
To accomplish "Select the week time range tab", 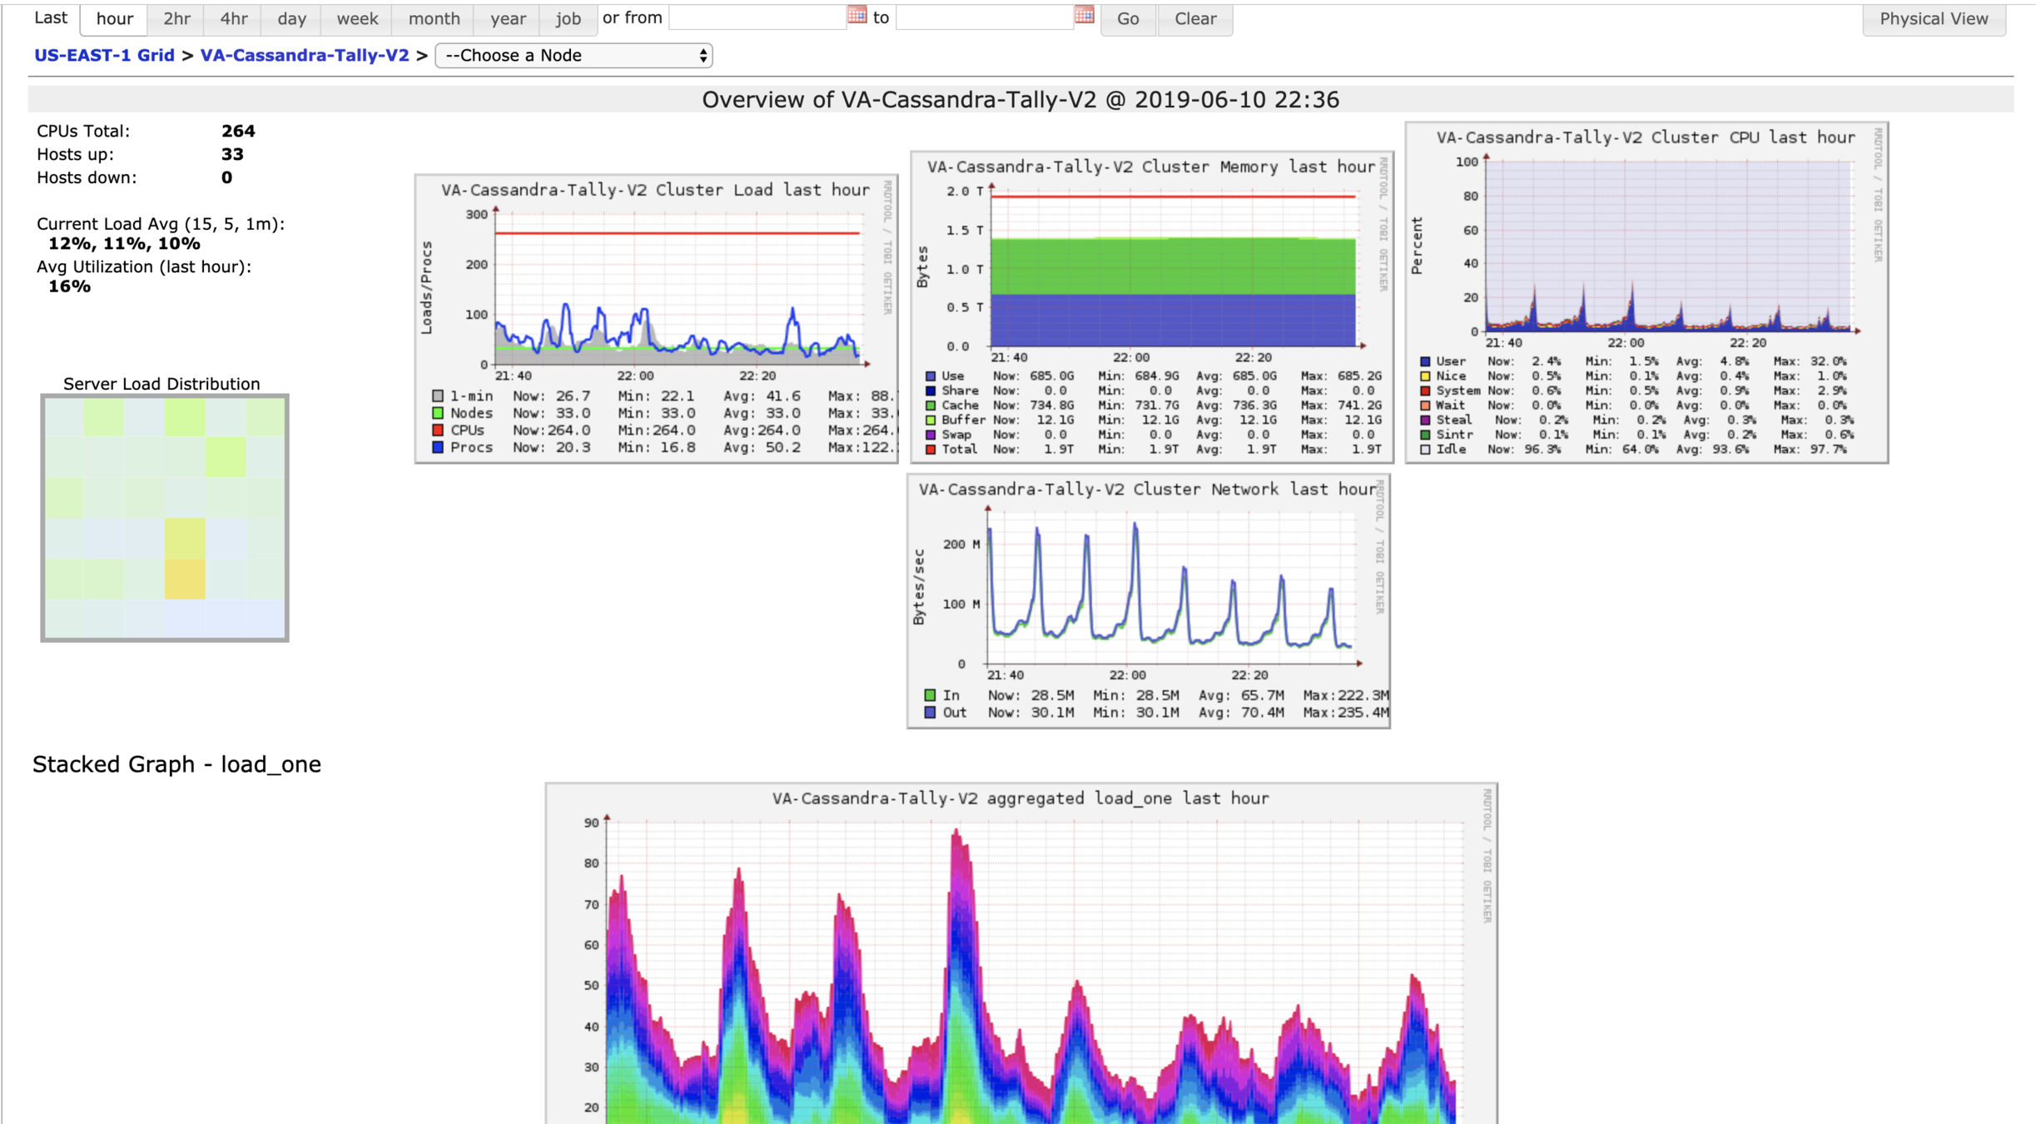I will click(x=357, y=18).
